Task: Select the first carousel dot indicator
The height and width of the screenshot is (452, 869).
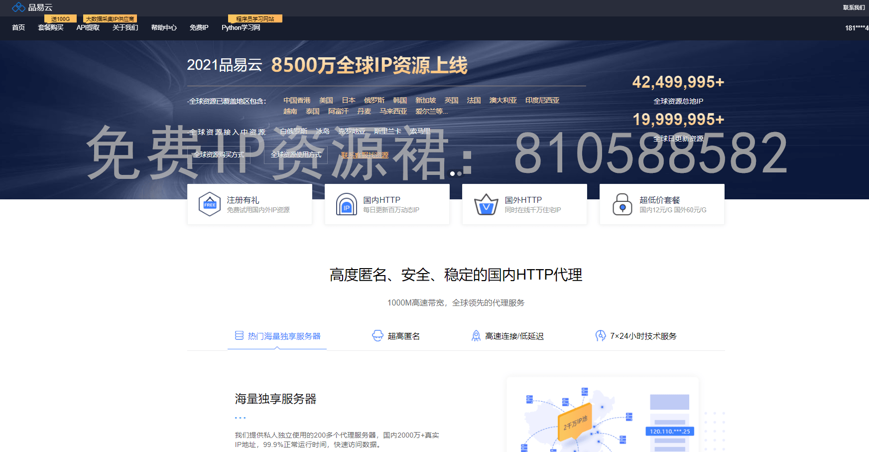Action: point(452,174)
